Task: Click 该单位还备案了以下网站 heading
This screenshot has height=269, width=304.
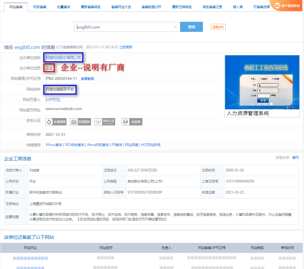Action: click(29, 237)
